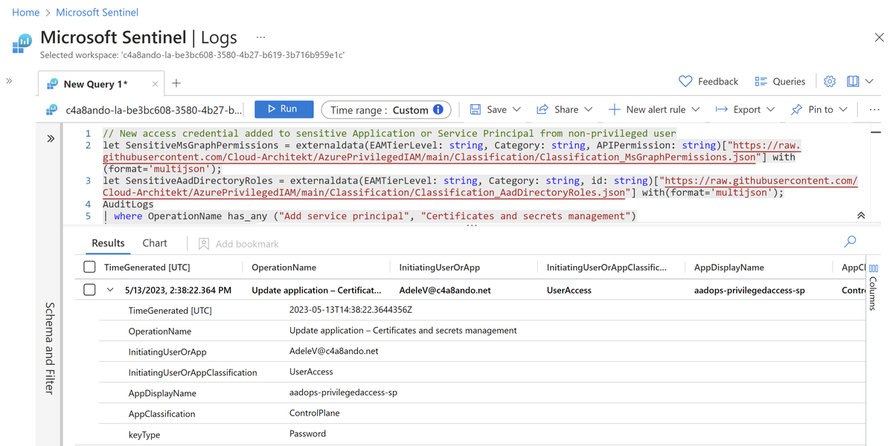Click the Home breadcrumb link
The width and height of the screenshot is (893, 446).
click(x=25, y=13)
